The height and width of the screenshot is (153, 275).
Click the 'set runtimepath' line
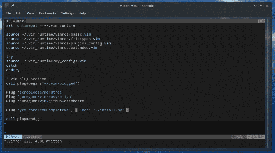click(41, 25)
